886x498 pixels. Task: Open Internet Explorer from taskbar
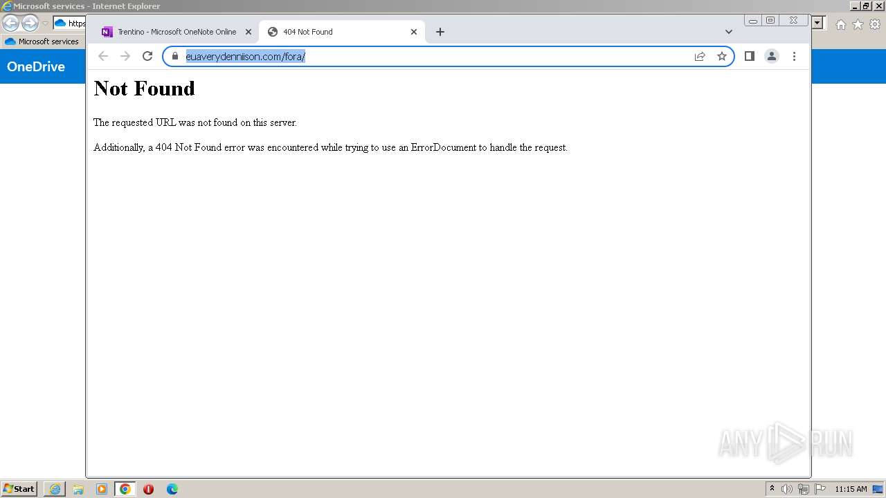[x=55, y=489]
